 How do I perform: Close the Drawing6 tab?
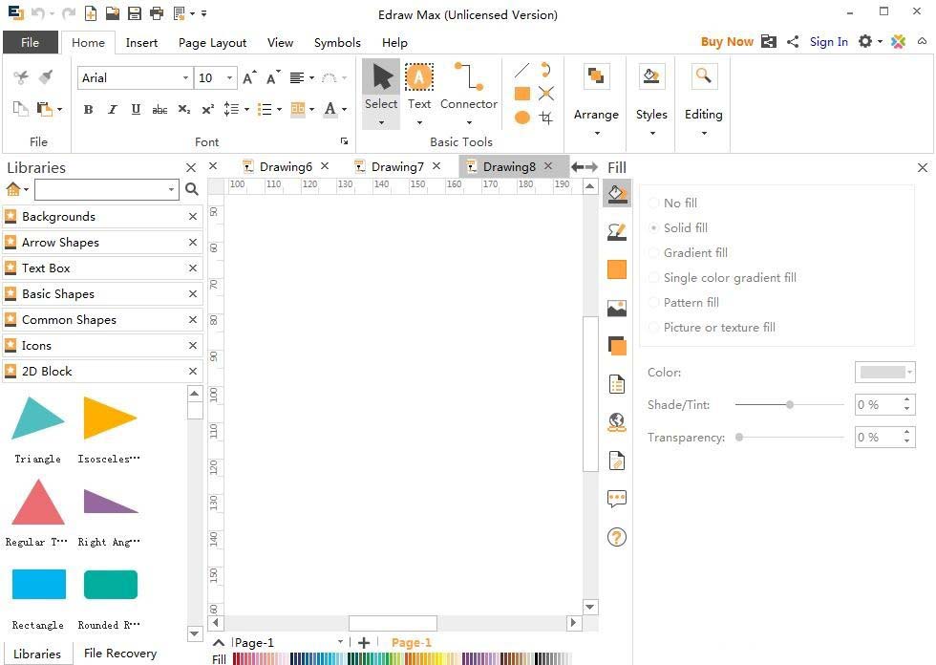tap(325, 166)
